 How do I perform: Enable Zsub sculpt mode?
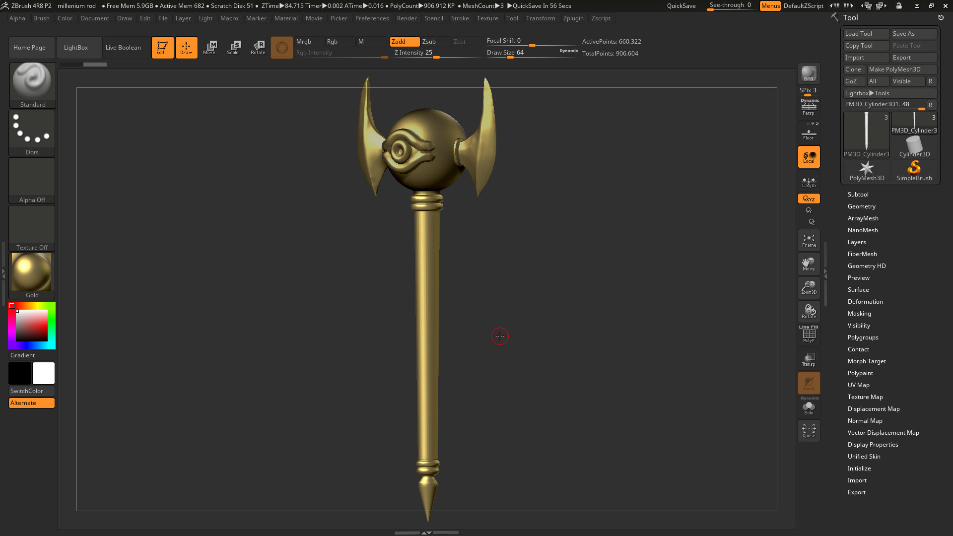tap(429, 42)
